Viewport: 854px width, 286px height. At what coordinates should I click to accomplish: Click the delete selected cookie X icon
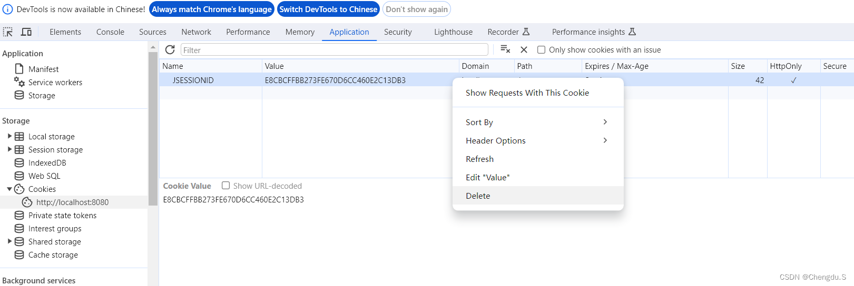[x=524, y=49]
